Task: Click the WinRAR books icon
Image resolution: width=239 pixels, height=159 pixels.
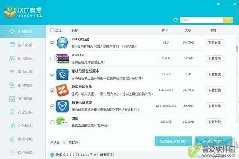Action: (62, 59)
